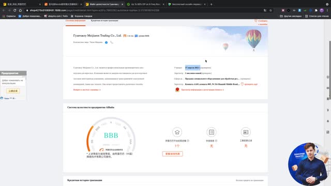331x186 pixels.
Task: Click the BBB credit rating gauge
Action: click(111, 135)
